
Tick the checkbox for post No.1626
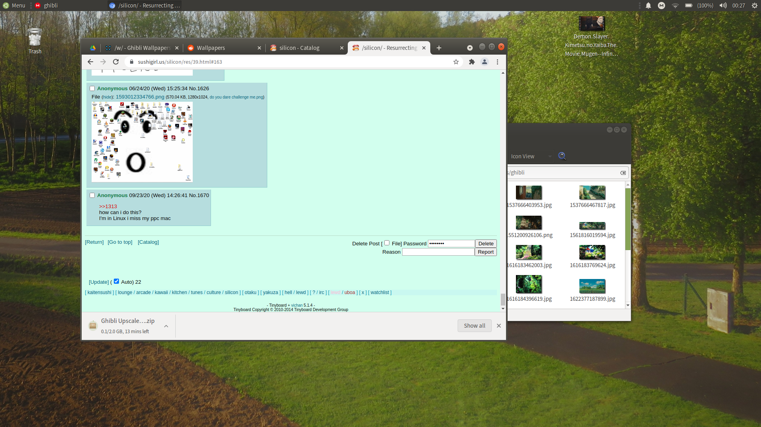pyautogui.click(x=92, y=89)
